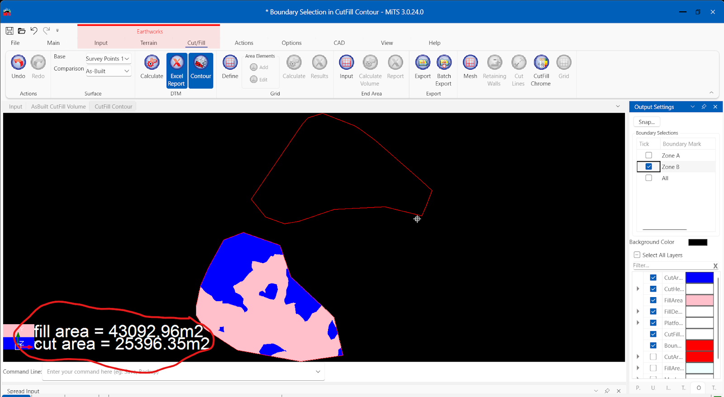Image resolution: width=724 pixels, height=397 pixels.
Task: Pin the Output Settings panel
Action: click(x=704, y=107)
